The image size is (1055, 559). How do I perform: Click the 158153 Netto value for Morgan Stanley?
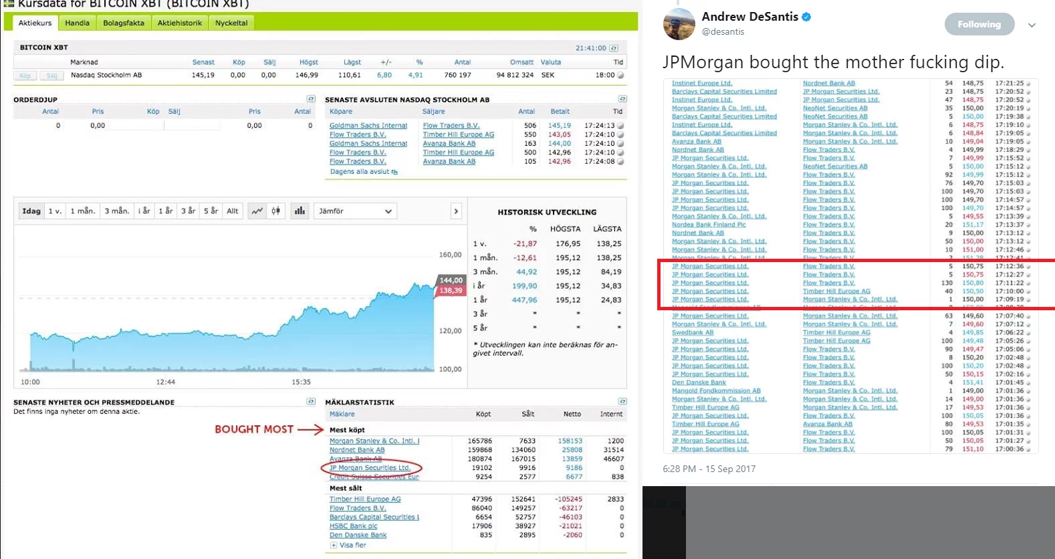coord(570,441)
